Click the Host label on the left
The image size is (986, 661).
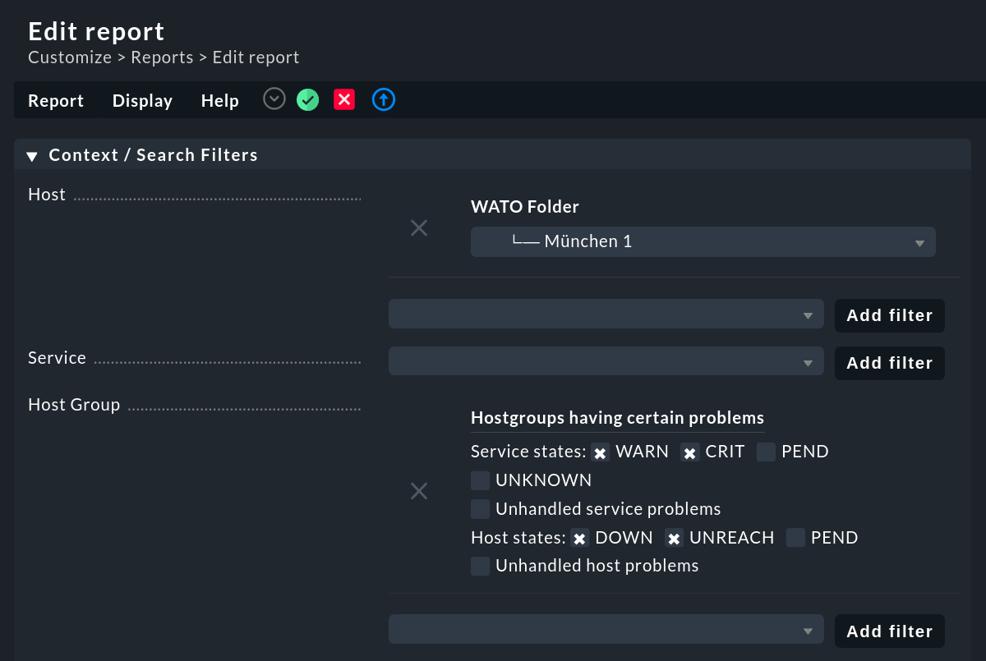click(47, 195)
